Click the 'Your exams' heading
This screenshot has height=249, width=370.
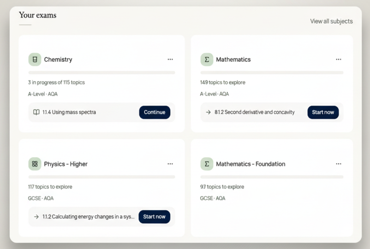[x=38, y=15]
